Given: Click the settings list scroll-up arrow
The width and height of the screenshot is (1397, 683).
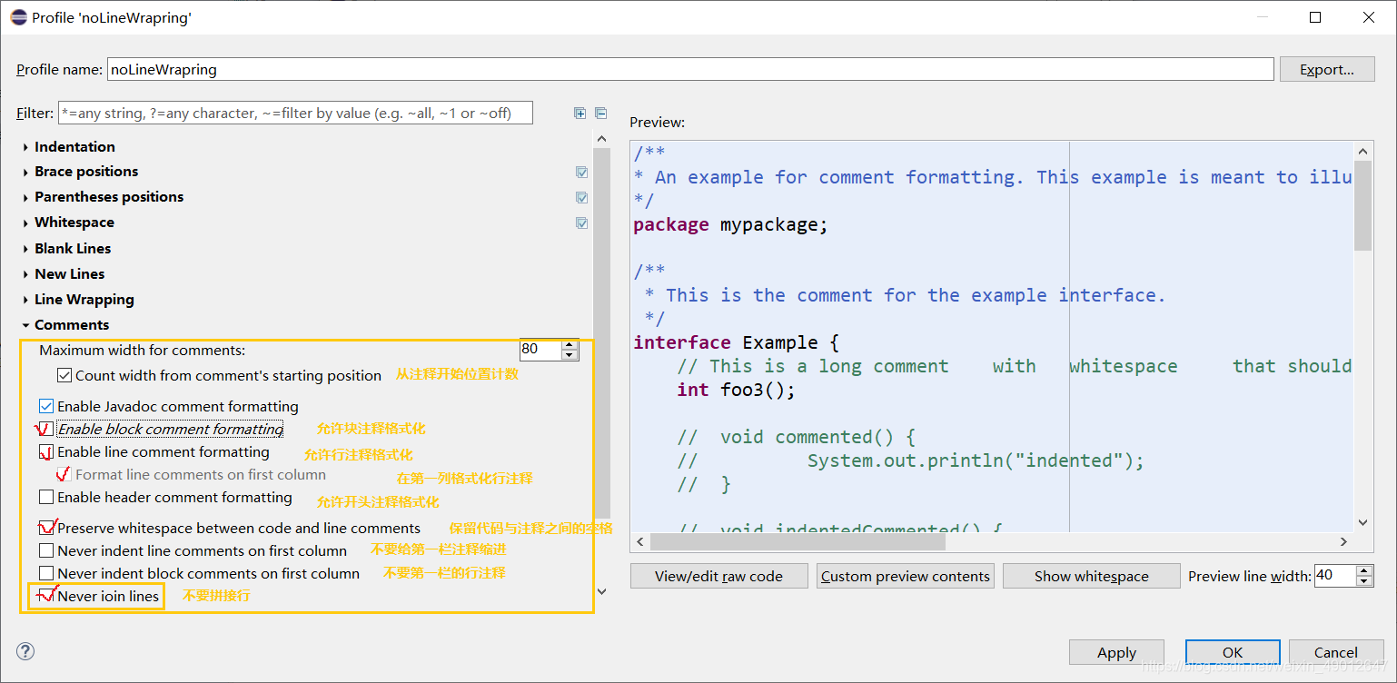Looking at the screenshot, I should click(x=600, y=138).
